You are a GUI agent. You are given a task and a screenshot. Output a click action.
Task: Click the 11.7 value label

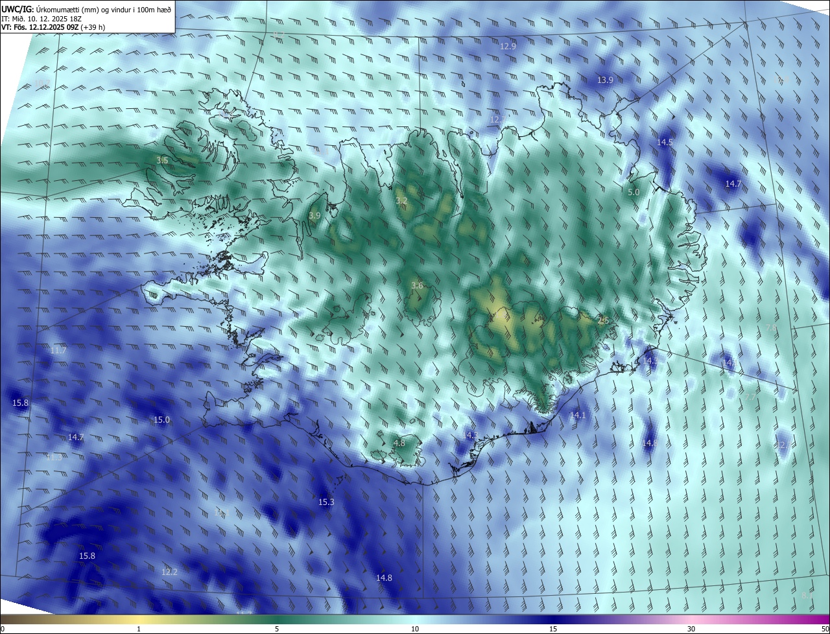[x=58, y=351]
